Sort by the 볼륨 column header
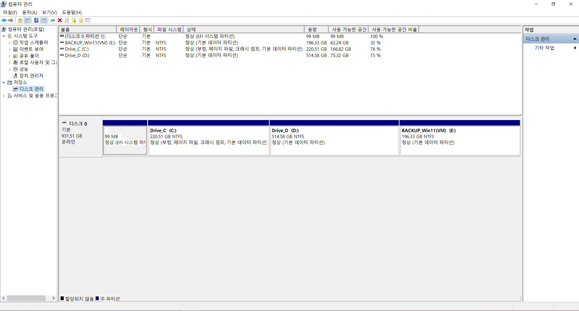 pos(88,29)
